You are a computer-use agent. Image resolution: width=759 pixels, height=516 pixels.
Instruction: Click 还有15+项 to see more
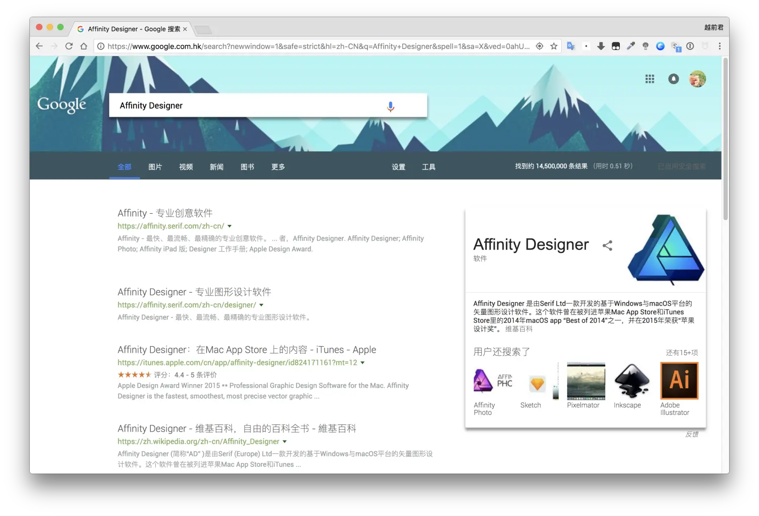pos(682,353)
